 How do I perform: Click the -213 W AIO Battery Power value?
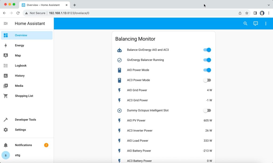(207, 151)
